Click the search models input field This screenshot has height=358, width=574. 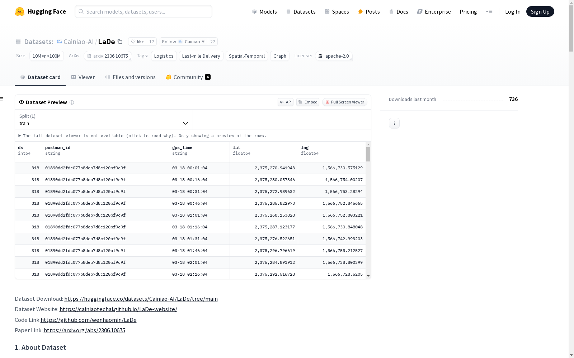point(143,11)
